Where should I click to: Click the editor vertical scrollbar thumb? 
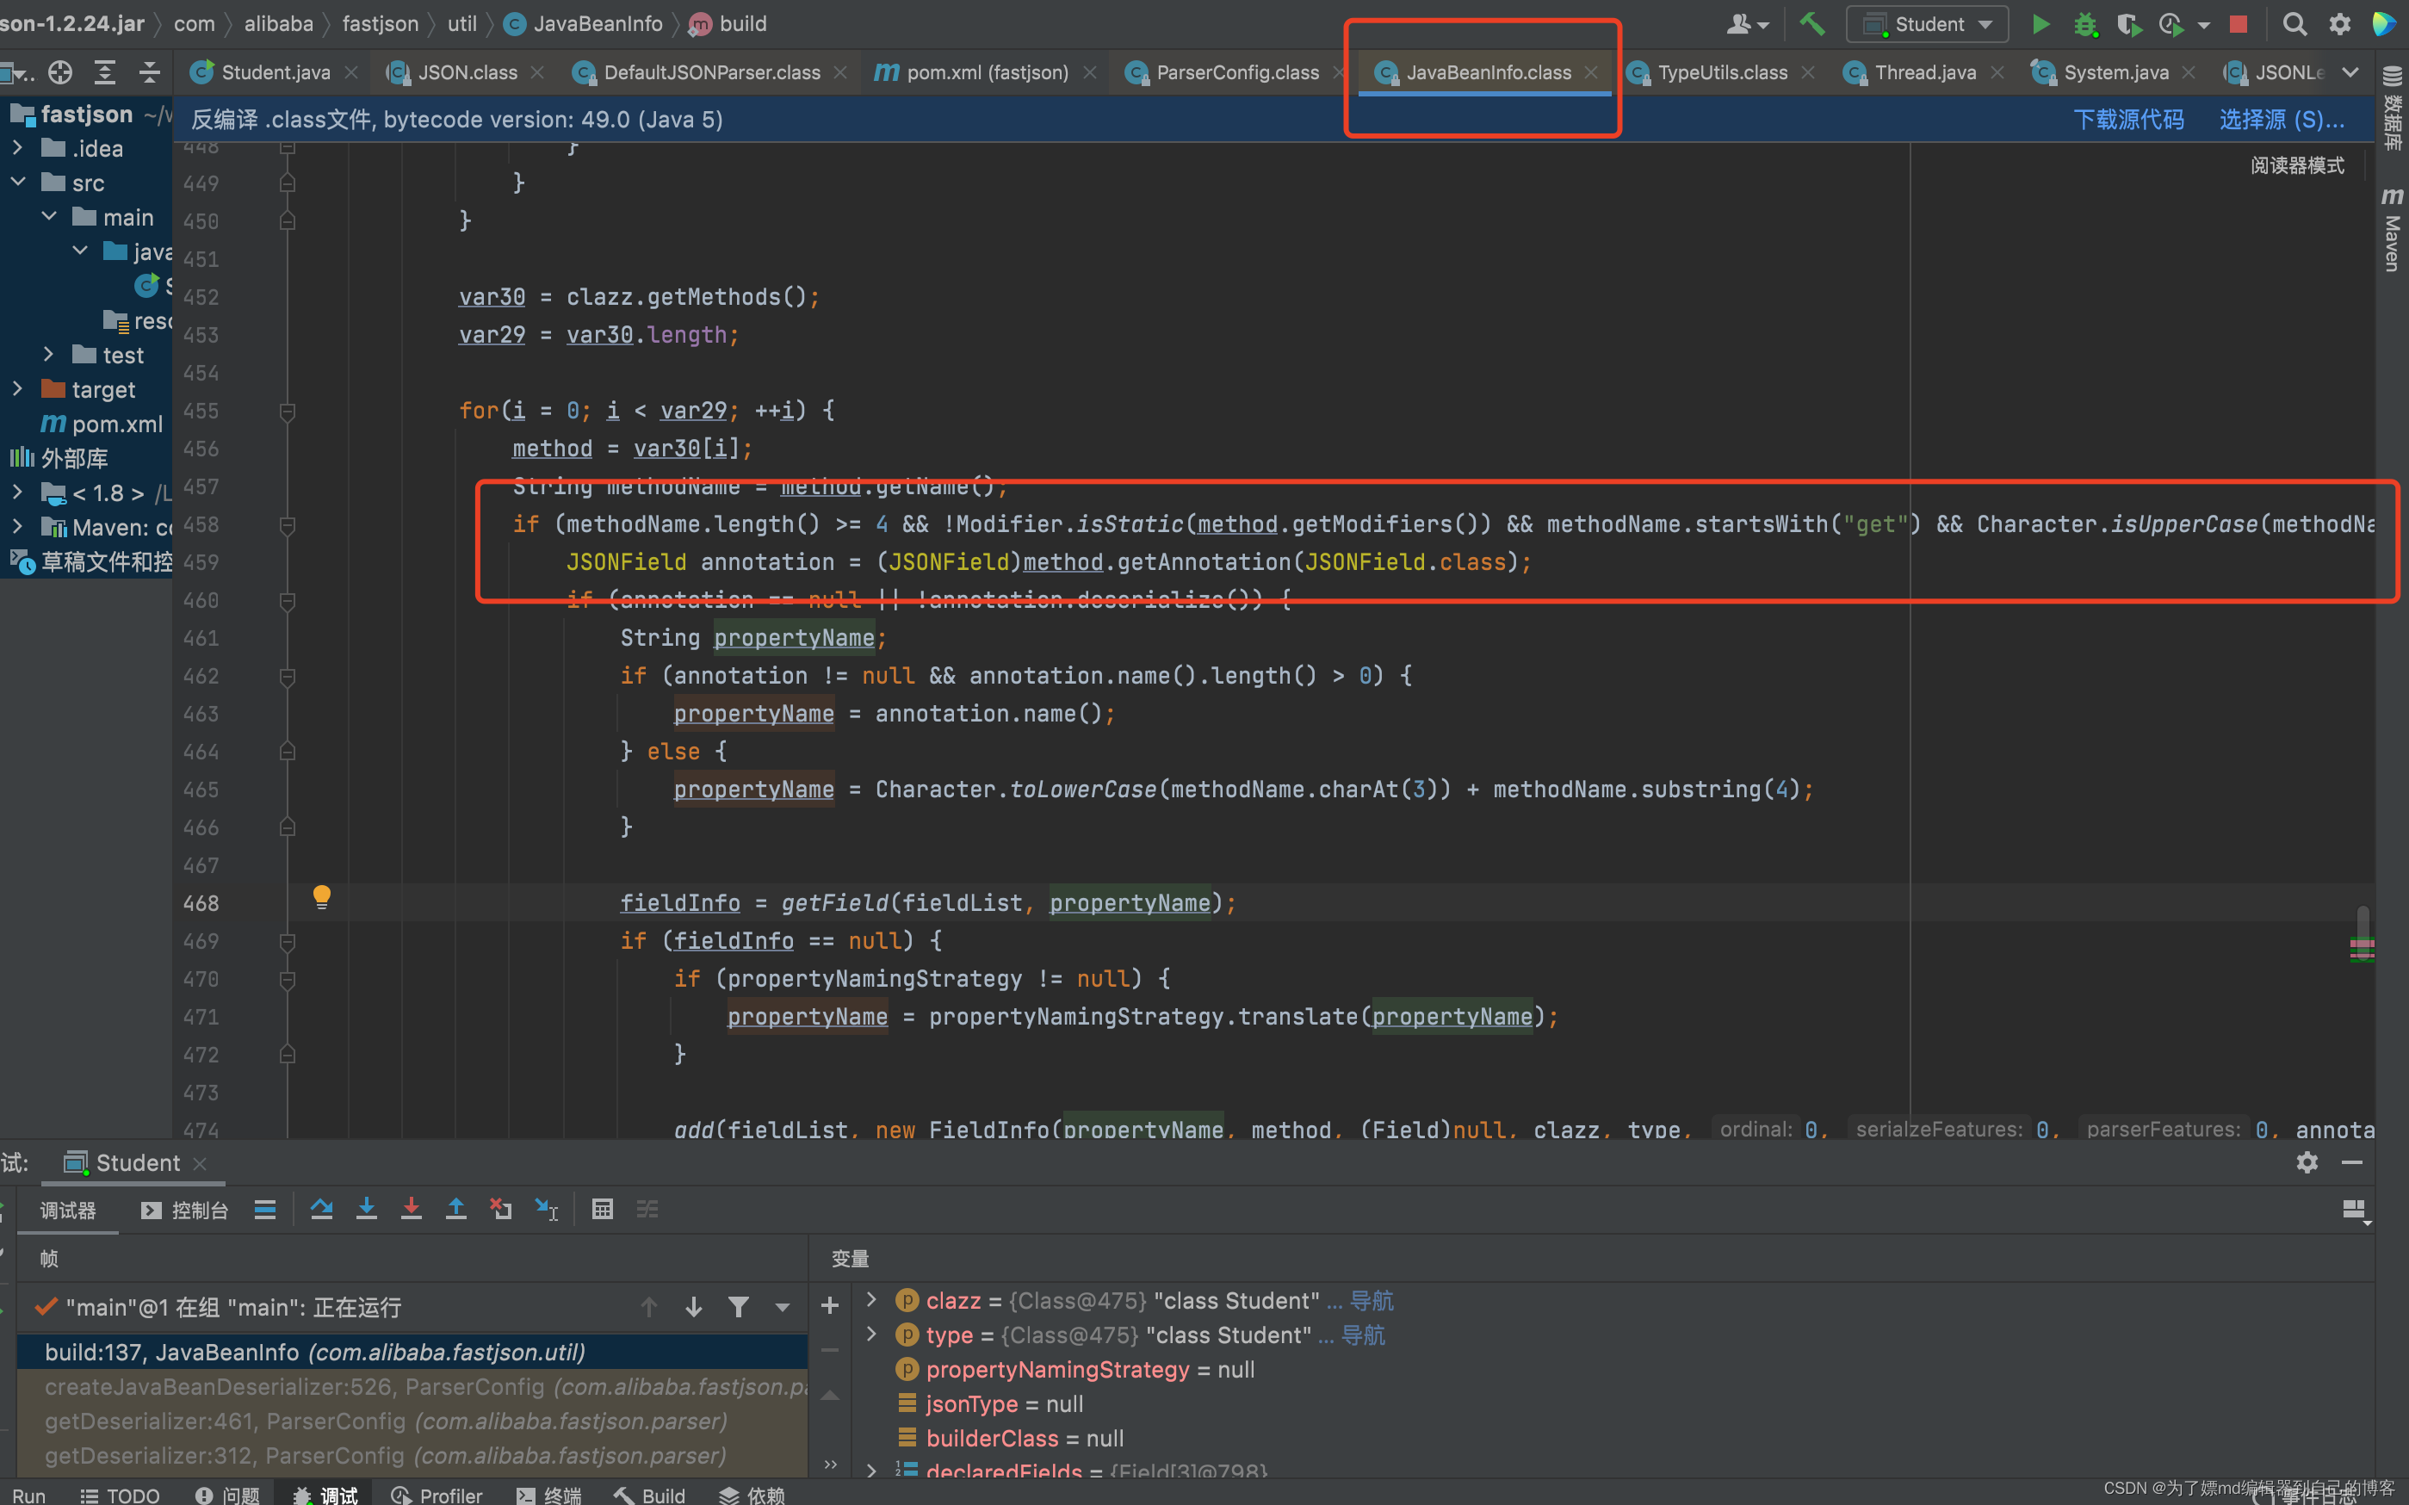pyautogui.click(x=2363, y=932)
